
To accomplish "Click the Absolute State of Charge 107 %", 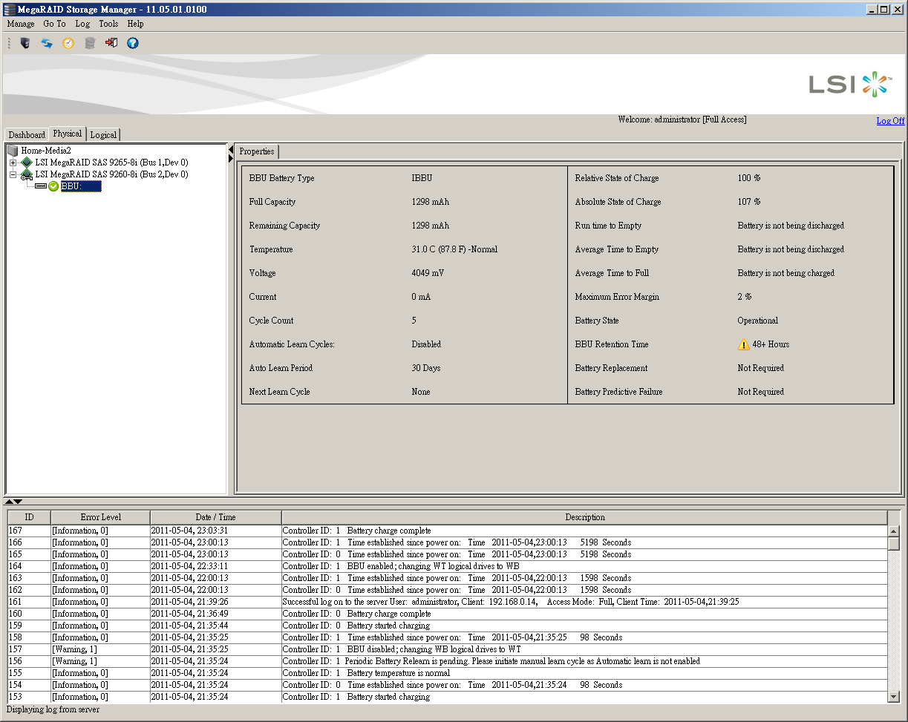I will tap(749, 202).
